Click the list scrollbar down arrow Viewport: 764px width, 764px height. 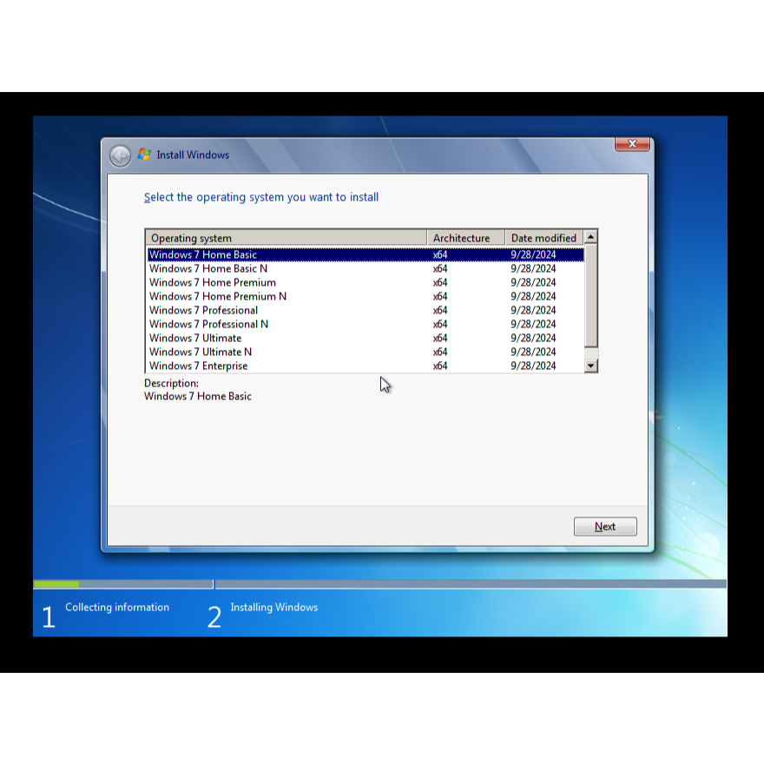pyautogui.click(x=590, y=366)
